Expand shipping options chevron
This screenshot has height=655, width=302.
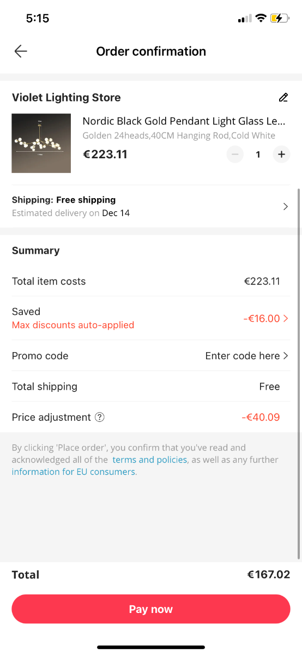click(x=285, y=206)
